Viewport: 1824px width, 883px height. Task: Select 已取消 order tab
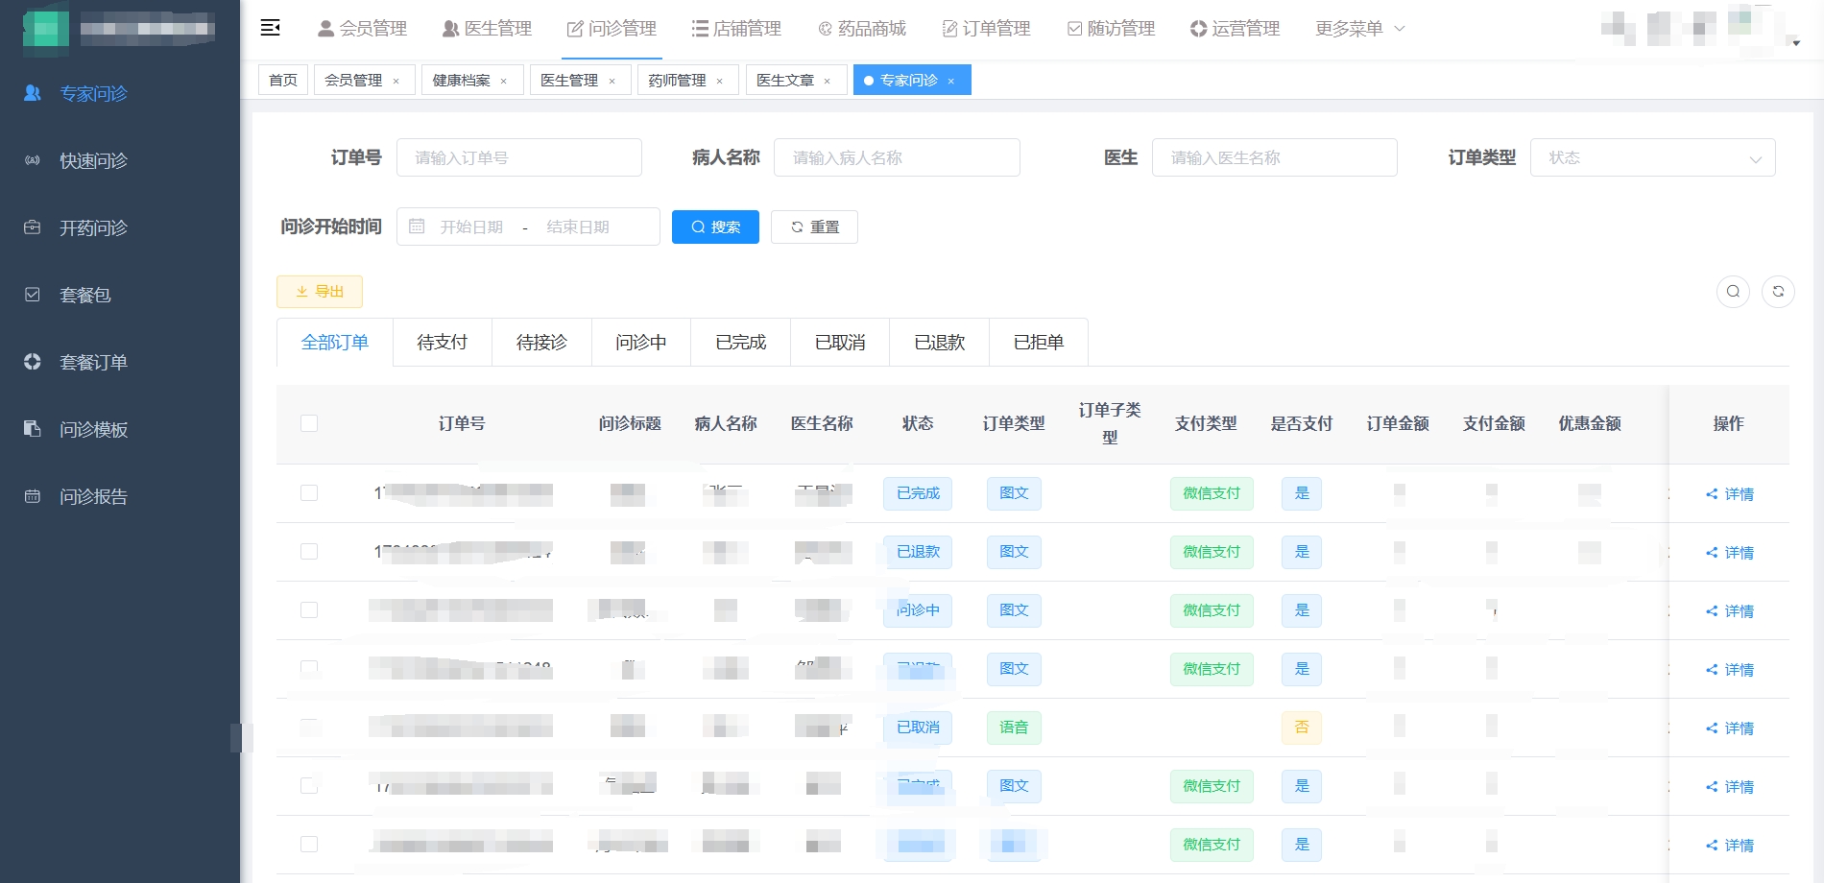pyautogui.click(x=840, y=343)
